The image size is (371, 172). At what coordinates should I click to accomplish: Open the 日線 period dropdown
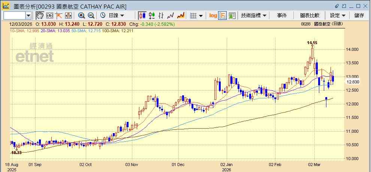(x=116, y=16)
